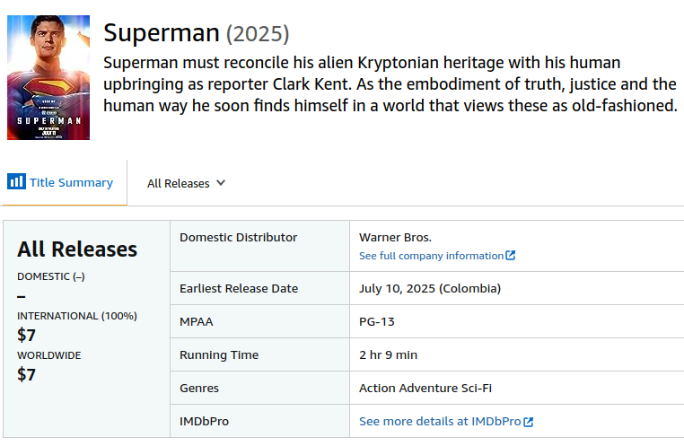
Task: Click the (2025) release year text
Action: point(258,34)
